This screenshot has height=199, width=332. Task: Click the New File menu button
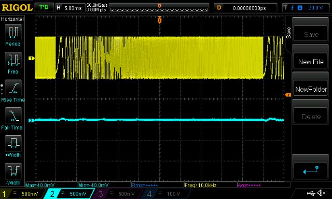click(311, 62)
